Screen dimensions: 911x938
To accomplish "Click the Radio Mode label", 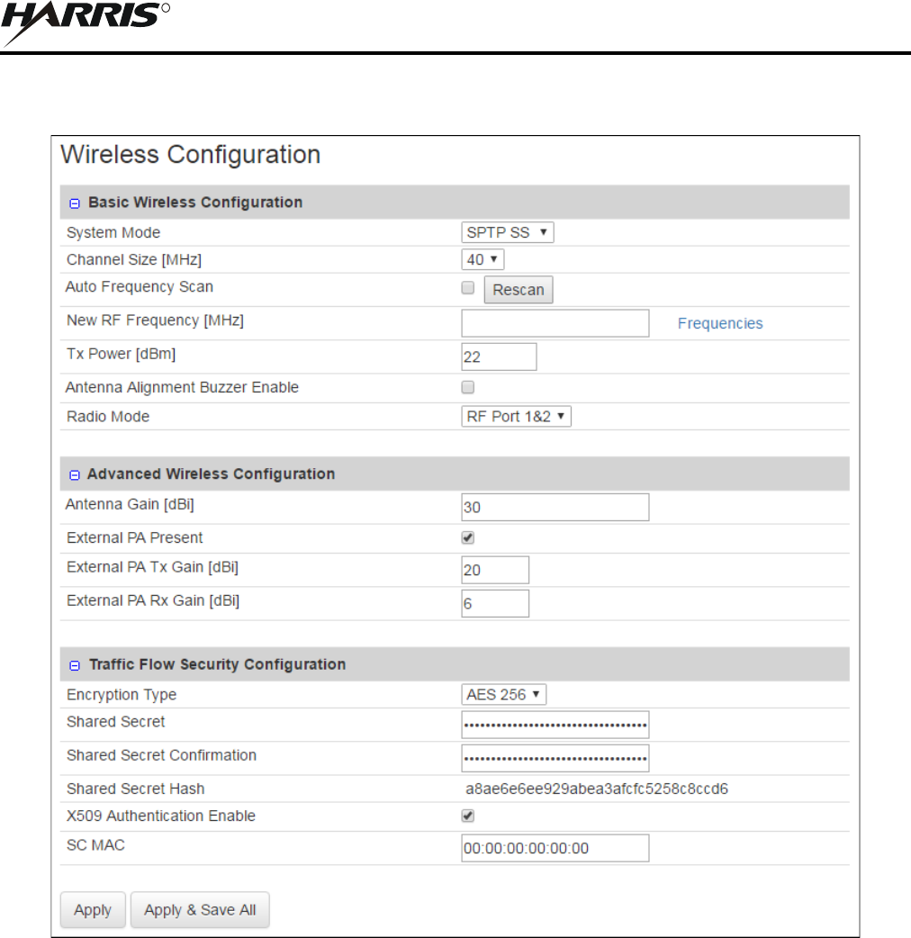I will tap(108, 417).
